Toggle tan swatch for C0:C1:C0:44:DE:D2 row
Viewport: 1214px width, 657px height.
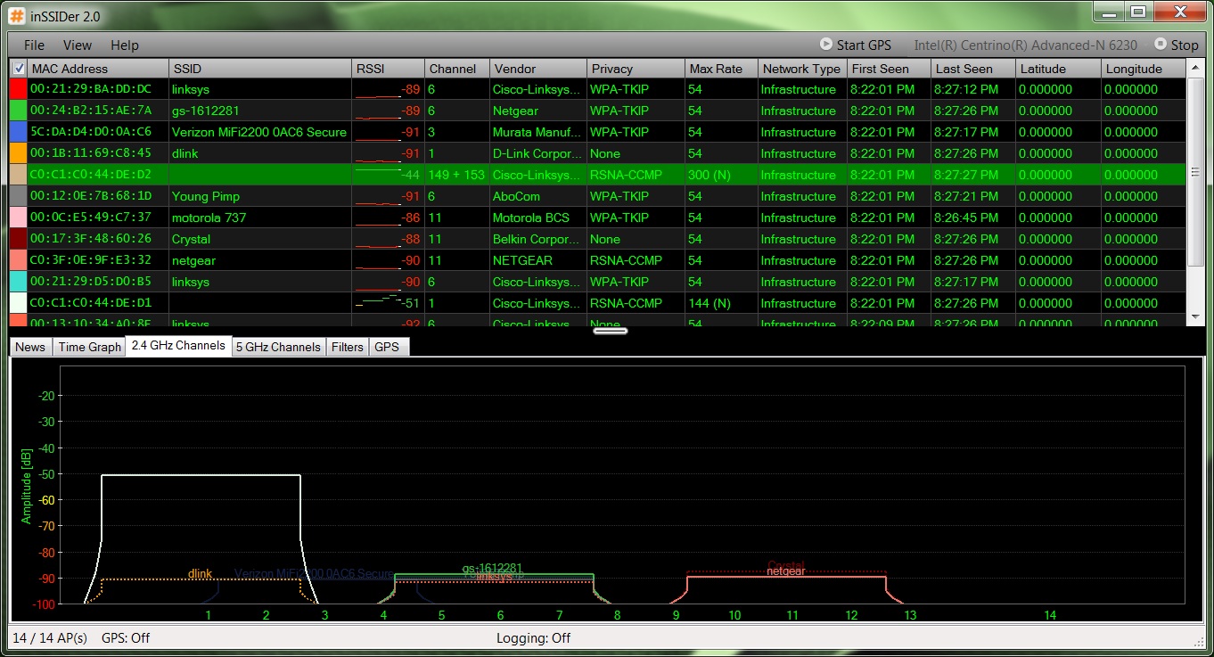[18, 175]
